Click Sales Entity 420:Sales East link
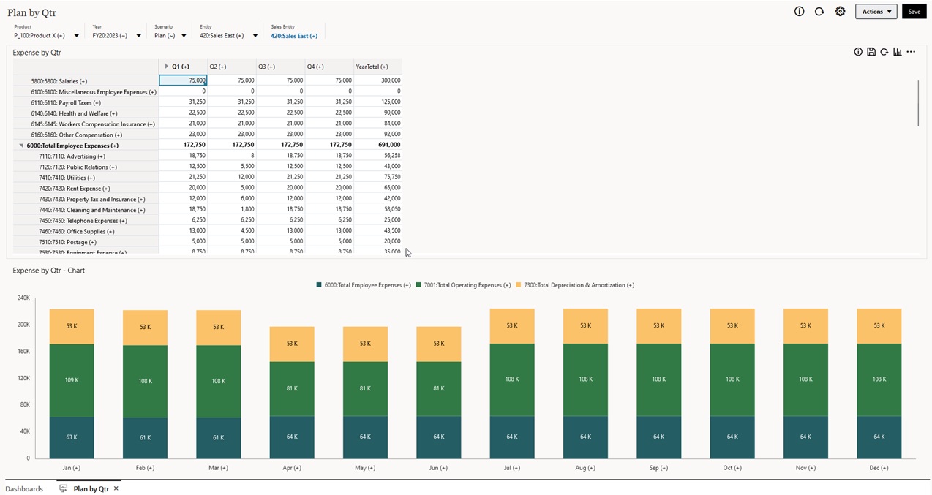The width and height of the screenshot is (932, 495). coord(294,36)
